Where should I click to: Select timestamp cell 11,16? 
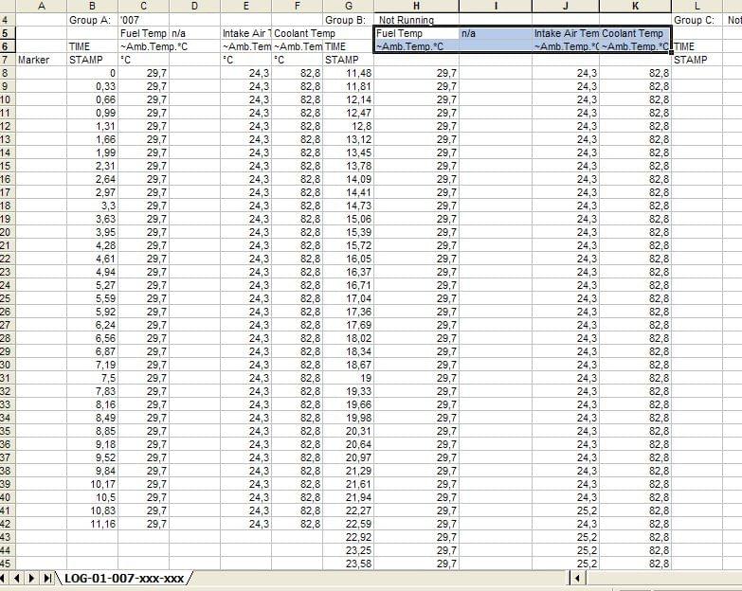(92, 524)
